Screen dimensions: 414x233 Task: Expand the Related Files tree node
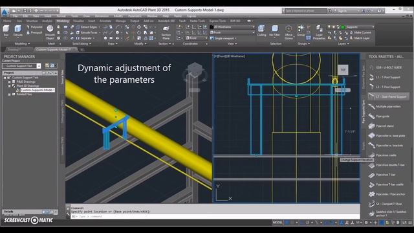[9, 94]
